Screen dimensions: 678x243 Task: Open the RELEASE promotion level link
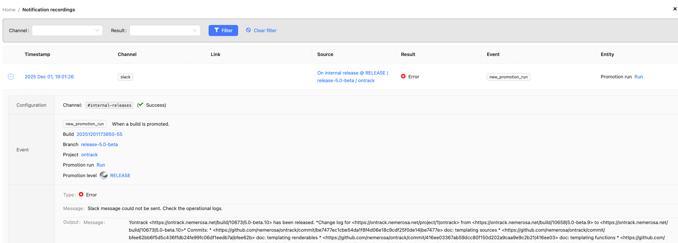pyautogui.click(x=120, y=175)
